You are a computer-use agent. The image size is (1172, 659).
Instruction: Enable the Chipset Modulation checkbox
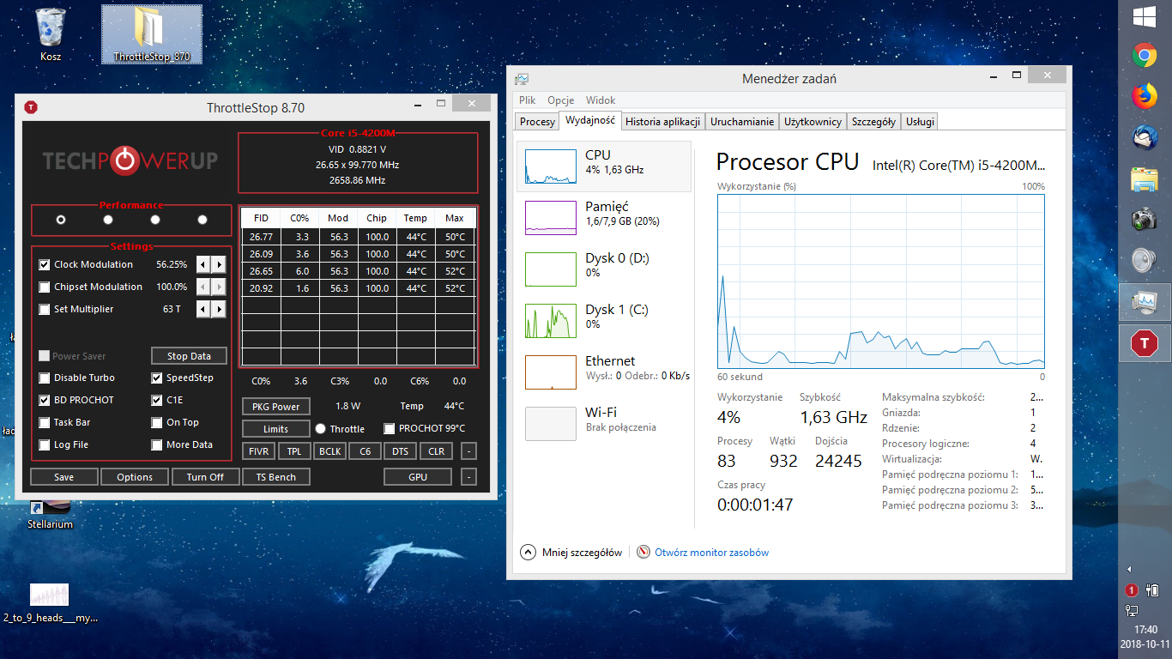45,287
